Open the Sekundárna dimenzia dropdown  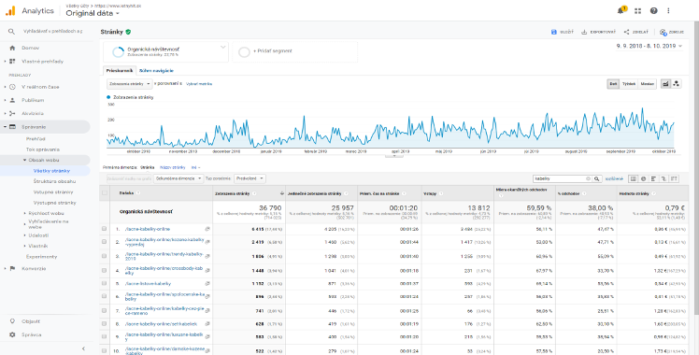click(x=178, y=178)
